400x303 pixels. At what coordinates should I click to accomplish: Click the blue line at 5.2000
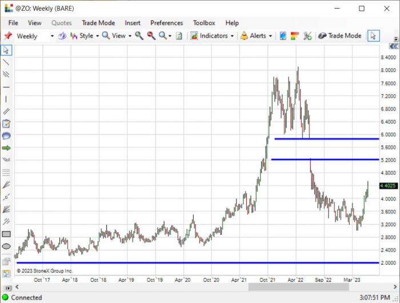[x=325, y=160]
